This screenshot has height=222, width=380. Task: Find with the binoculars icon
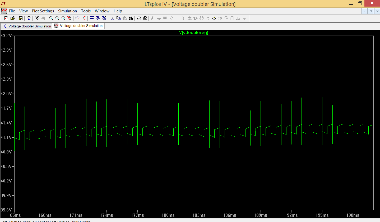pyautogui.click(x=131, y=18)
